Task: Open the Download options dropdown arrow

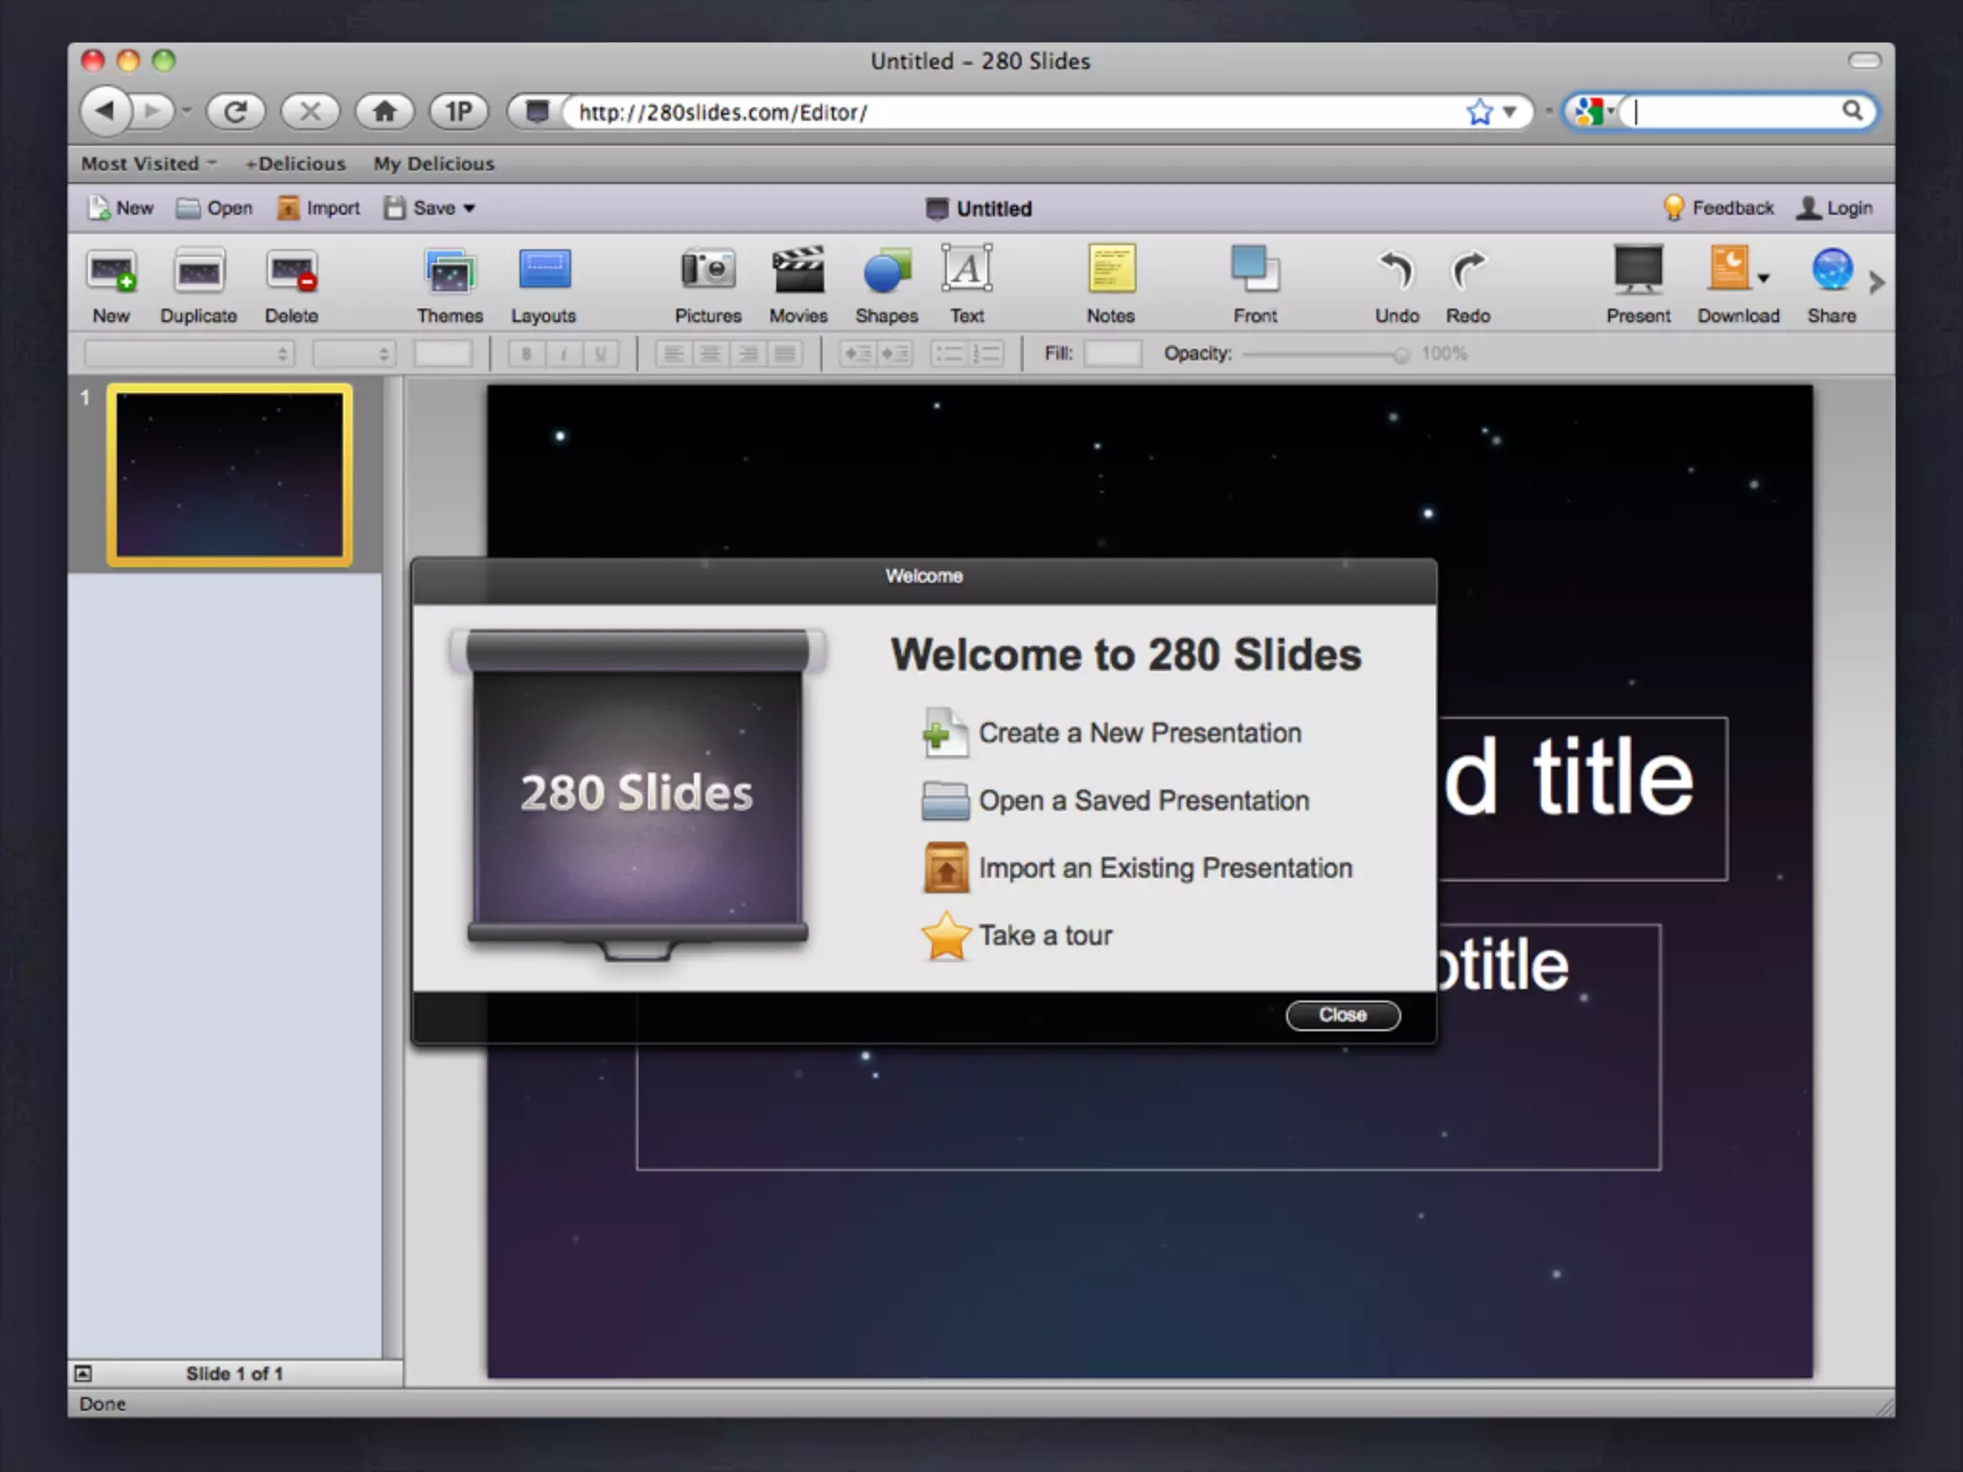Action: click(1764, 279)
